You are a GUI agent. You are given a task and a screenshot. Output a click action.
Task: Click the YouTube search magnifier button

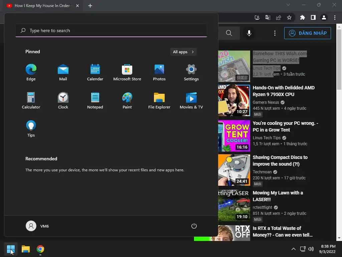pyautogui.click(x=229, y=33)
